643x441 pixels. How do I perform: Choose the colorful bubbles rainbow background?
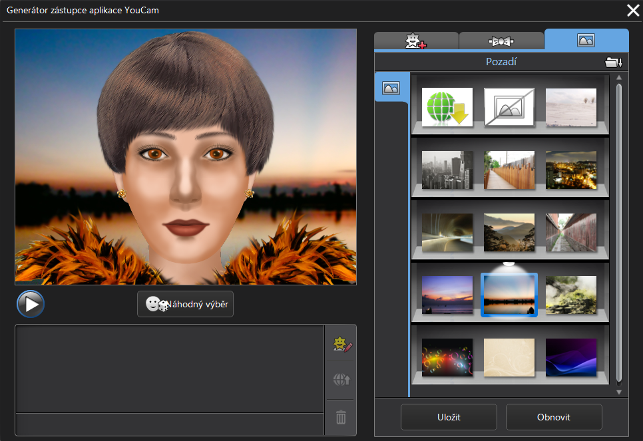click(447, 357)
